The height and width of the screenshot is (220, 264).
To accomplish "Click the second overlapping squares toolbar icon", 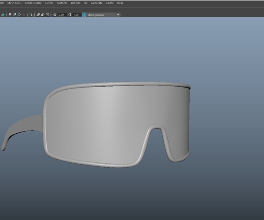I will [43, 15].
